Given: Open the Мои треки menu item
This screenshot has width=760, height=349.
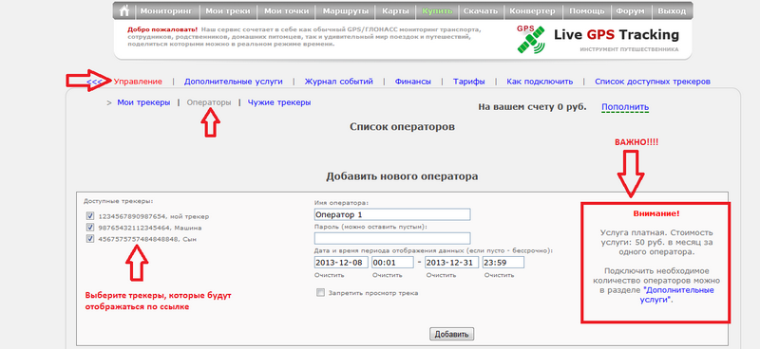Looking at the screenshot, I should (228, 10).
